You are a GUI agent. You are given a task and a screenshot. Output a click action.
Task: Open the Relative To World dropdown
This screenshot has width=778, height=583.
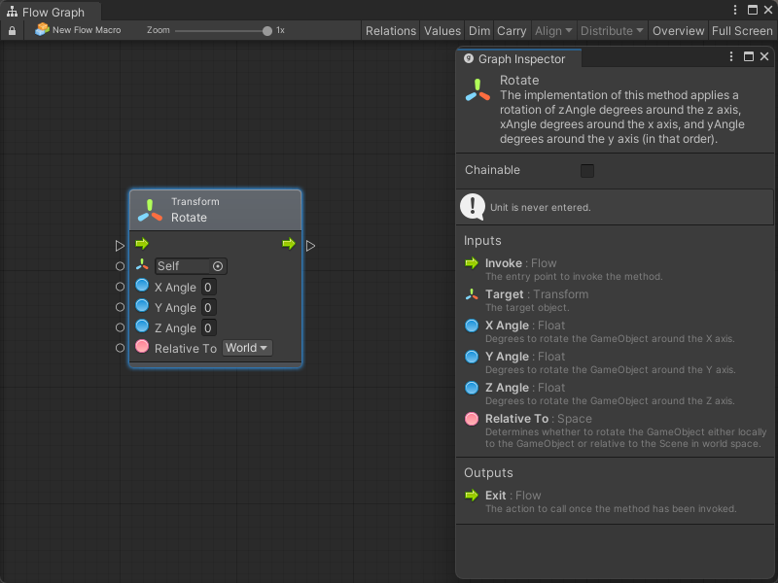click(x=247, y=348)
